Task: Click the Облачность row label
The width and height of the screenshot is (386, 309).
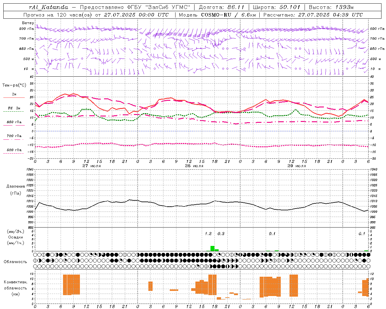Action: point(15,262)
